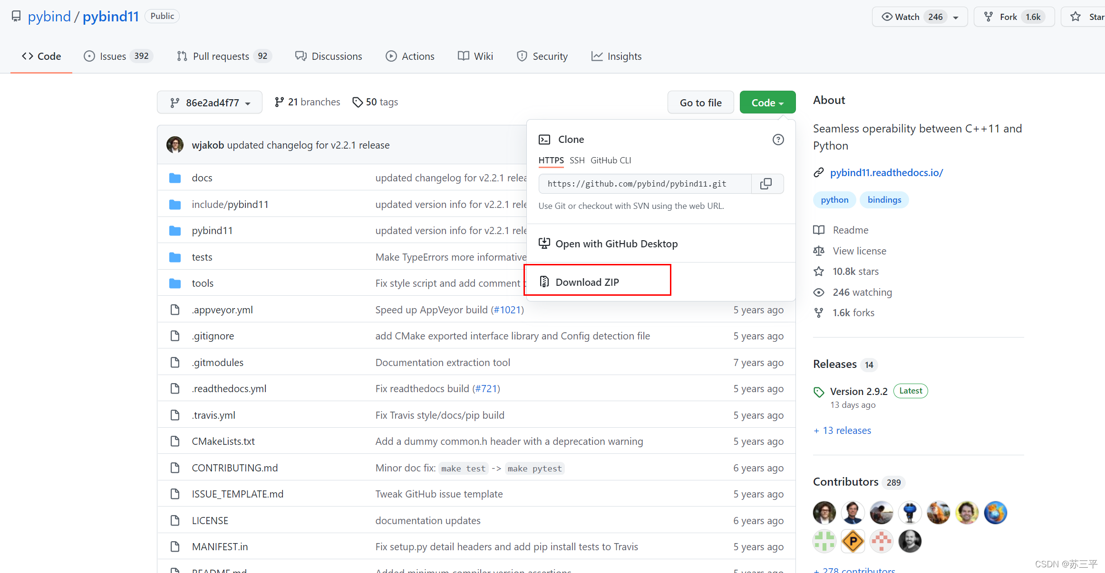The height and width of the screenshot is (573, 1105).
Task: Toggle the green Code dropdown button
Action: pyautogui.click(x=767, y=103)
